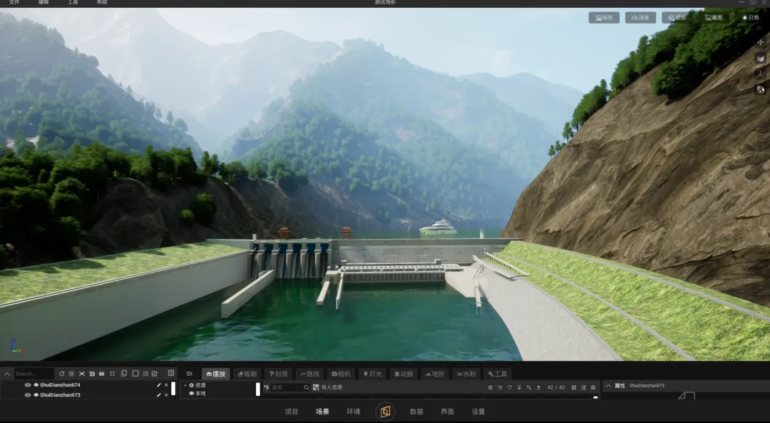The height and width of the screenshot is (423, 770).
Task: Select the move gizmo icon at viewport right
Action: (x=760, y=43)
